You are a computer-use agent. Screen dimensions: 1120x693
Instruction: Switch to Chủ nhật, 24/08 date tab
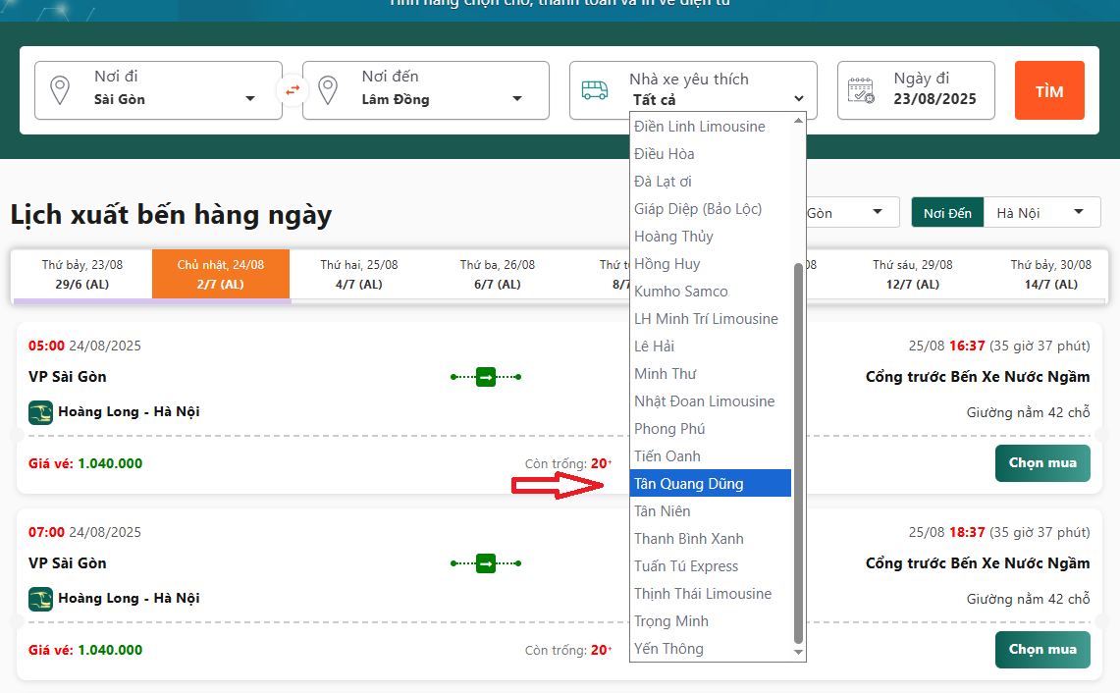[x=221, y=274]
